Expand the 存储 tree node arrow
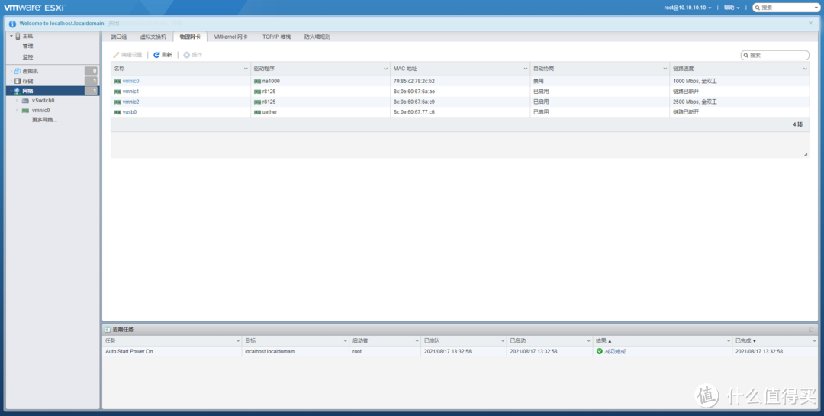The image size is (824, 416). click(x=11, y=81)
